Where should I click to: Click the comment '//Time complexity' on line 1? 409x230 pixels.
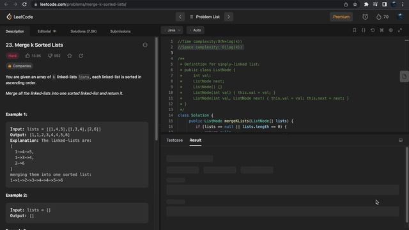[x=210, y=42]
